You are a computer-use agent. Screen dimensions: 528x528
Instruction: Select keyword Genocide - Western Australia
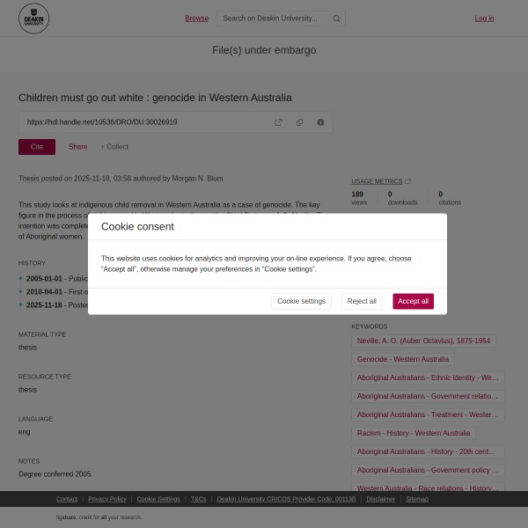click(403, 359)
